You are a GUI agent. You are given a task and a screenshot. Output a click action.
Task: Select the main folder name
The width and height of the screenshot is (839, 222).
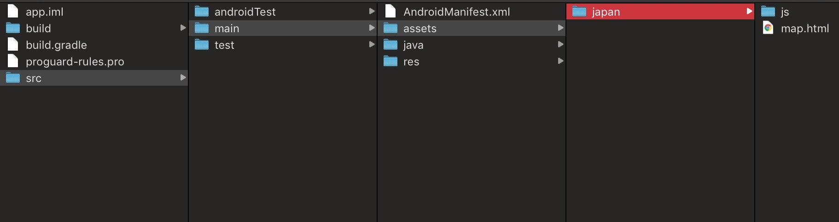[227, 29]
